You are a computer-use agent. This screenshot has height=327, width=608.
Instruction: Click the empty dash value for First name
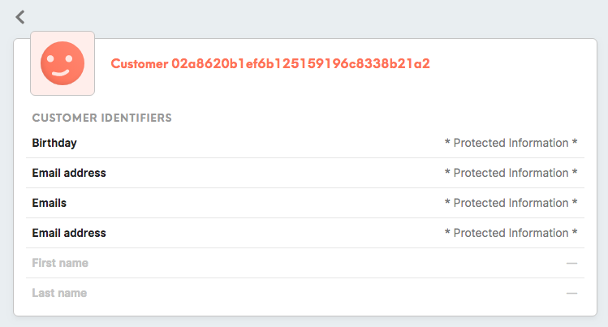point(571,264)
